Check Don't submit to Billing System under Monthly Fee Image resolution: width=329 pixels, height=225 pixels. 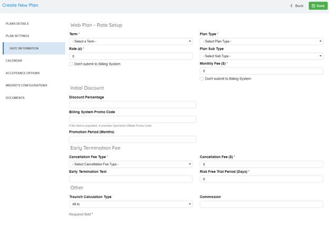(x=201, y=79)
